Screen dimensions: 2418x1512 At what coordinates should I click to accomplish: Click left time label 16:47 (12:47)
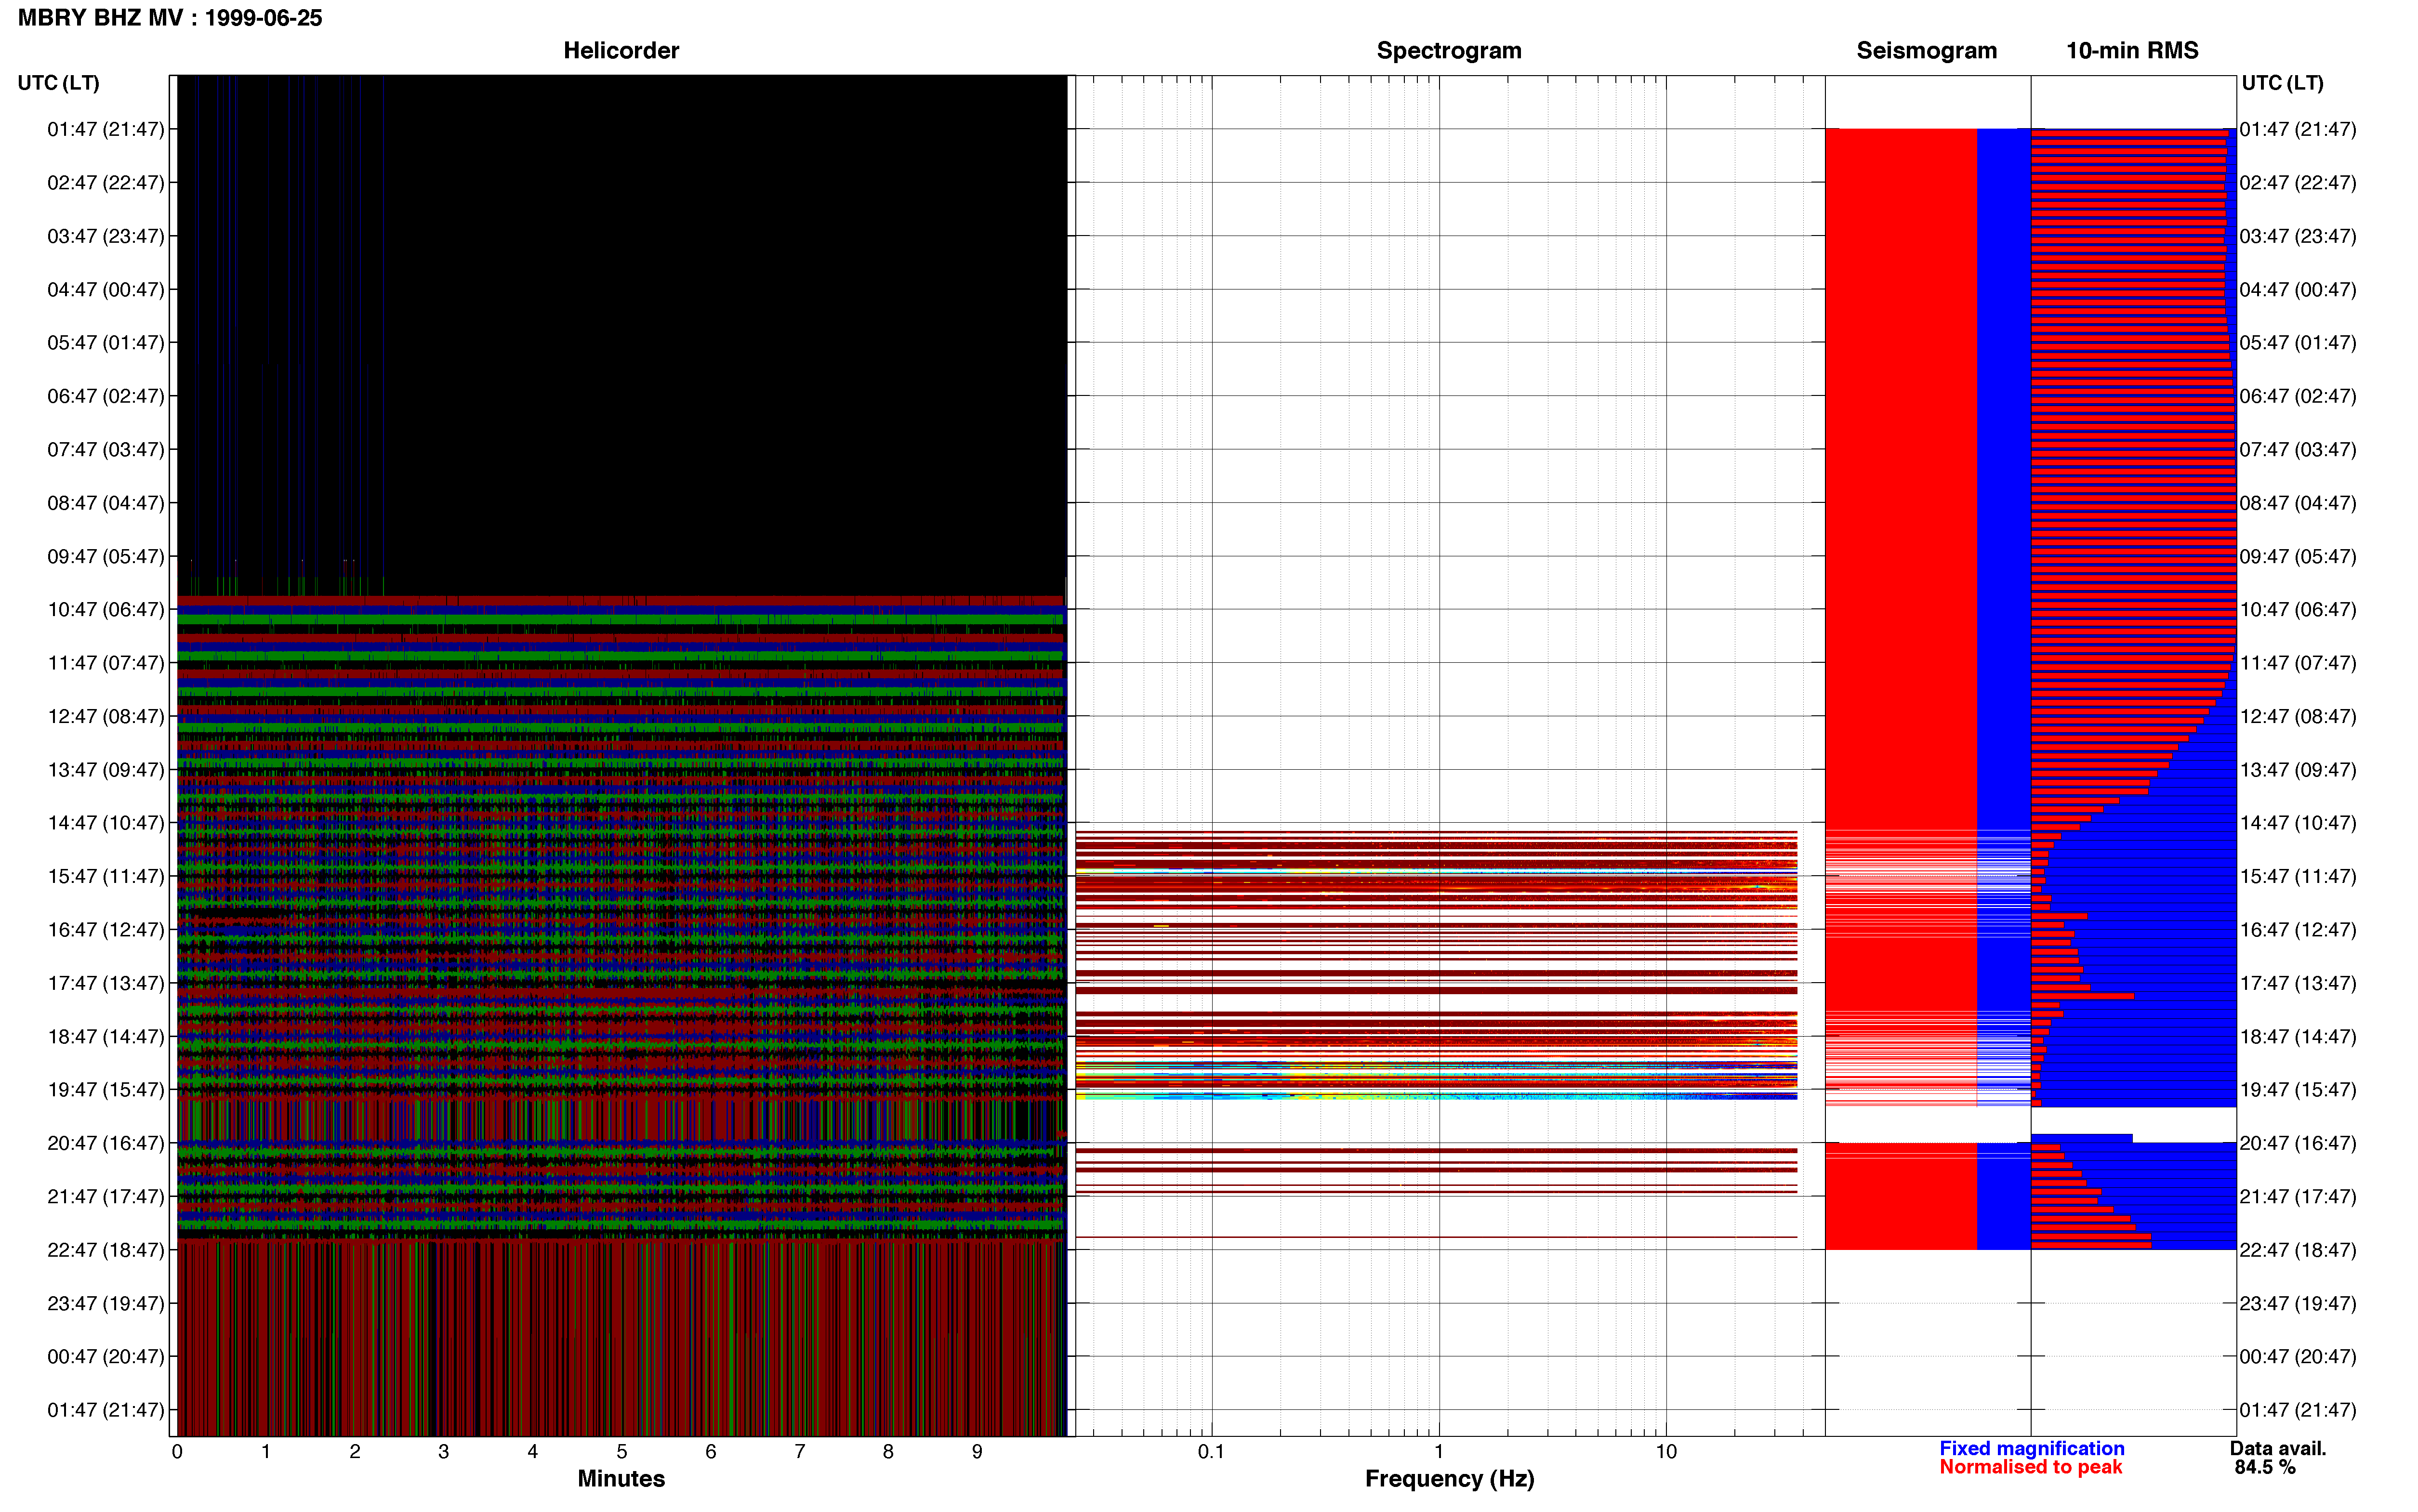click(106, 930)
